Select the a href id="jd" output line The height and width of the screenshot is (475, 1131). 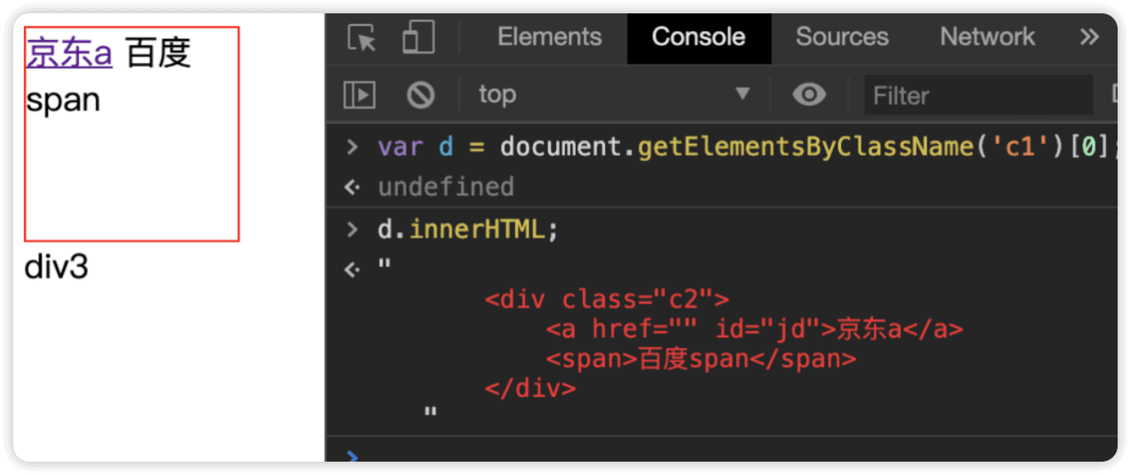tap(755, 329)
